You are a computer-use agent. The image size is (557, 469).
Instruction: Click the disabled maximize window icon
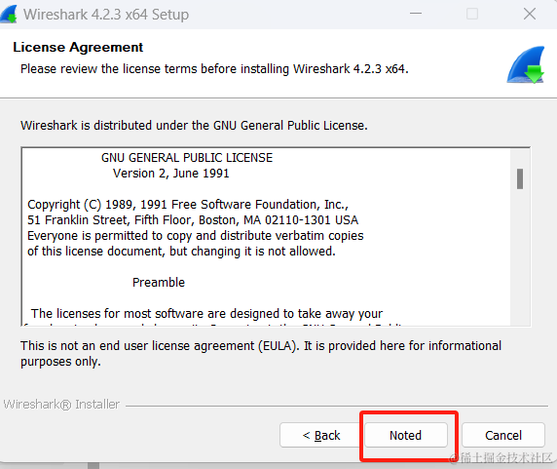[472, 15]
